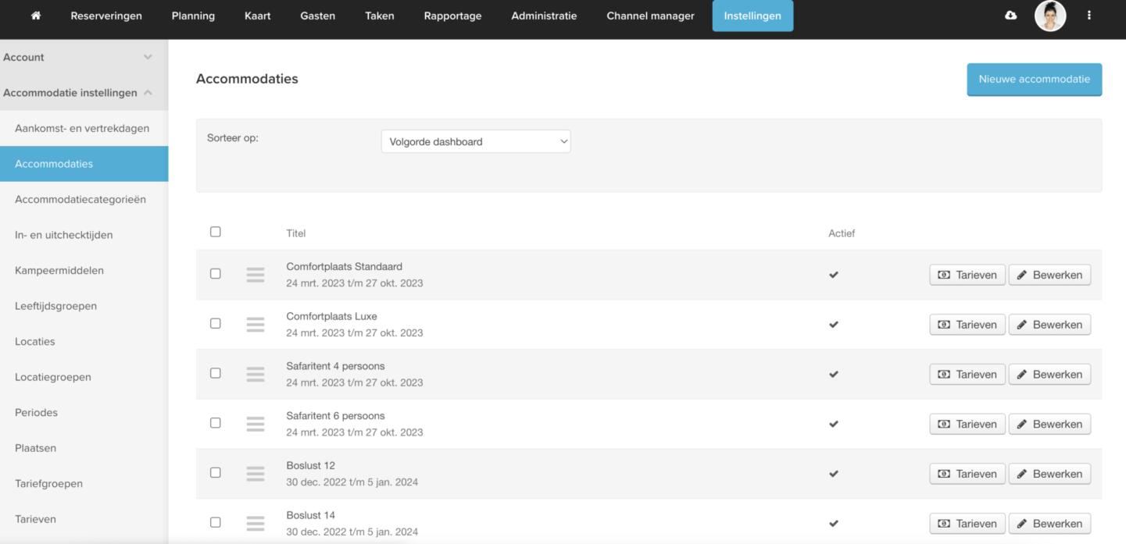The height and width of the screenshot is (544, 1126).
Task: Click the drag handle for Safaritent 4 persoons
Action: 256,375
